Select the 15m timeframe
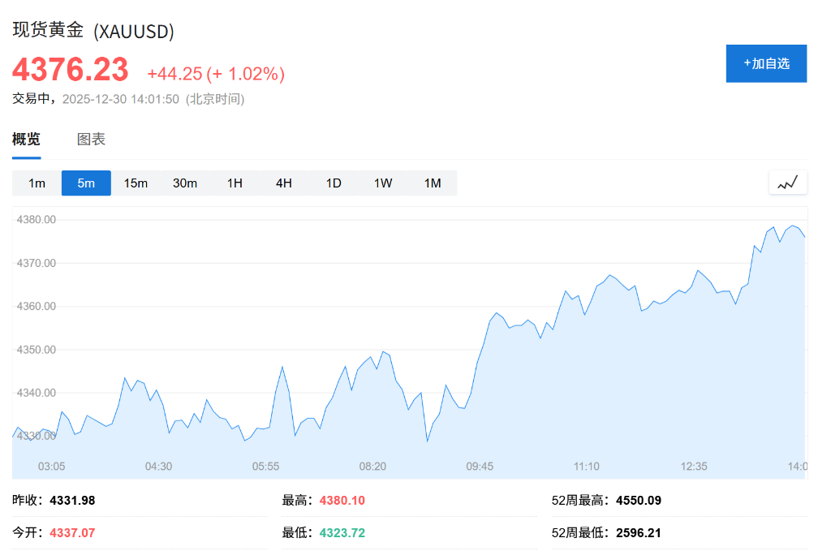The width and height of the screenshot is (831, 551). click(x=136, y=183)
